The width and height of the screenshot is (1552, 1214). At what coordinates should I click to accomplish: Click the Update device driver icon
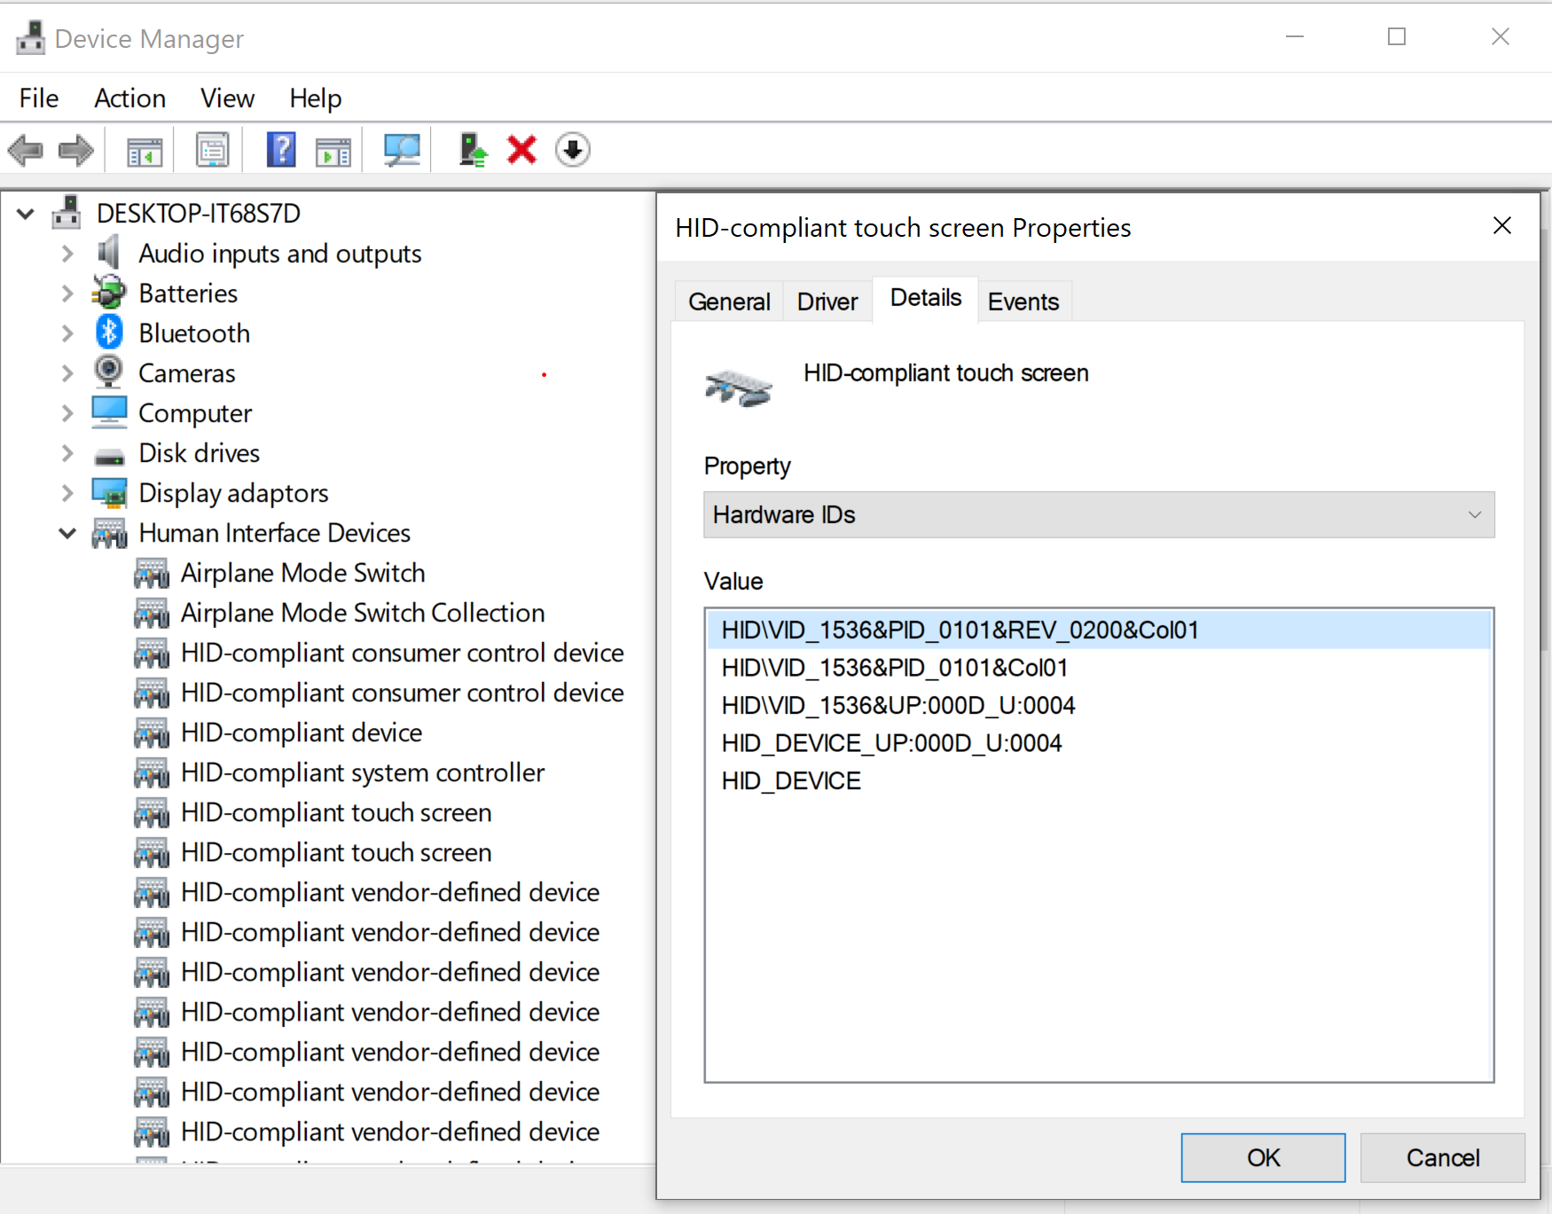click(473, 150)
